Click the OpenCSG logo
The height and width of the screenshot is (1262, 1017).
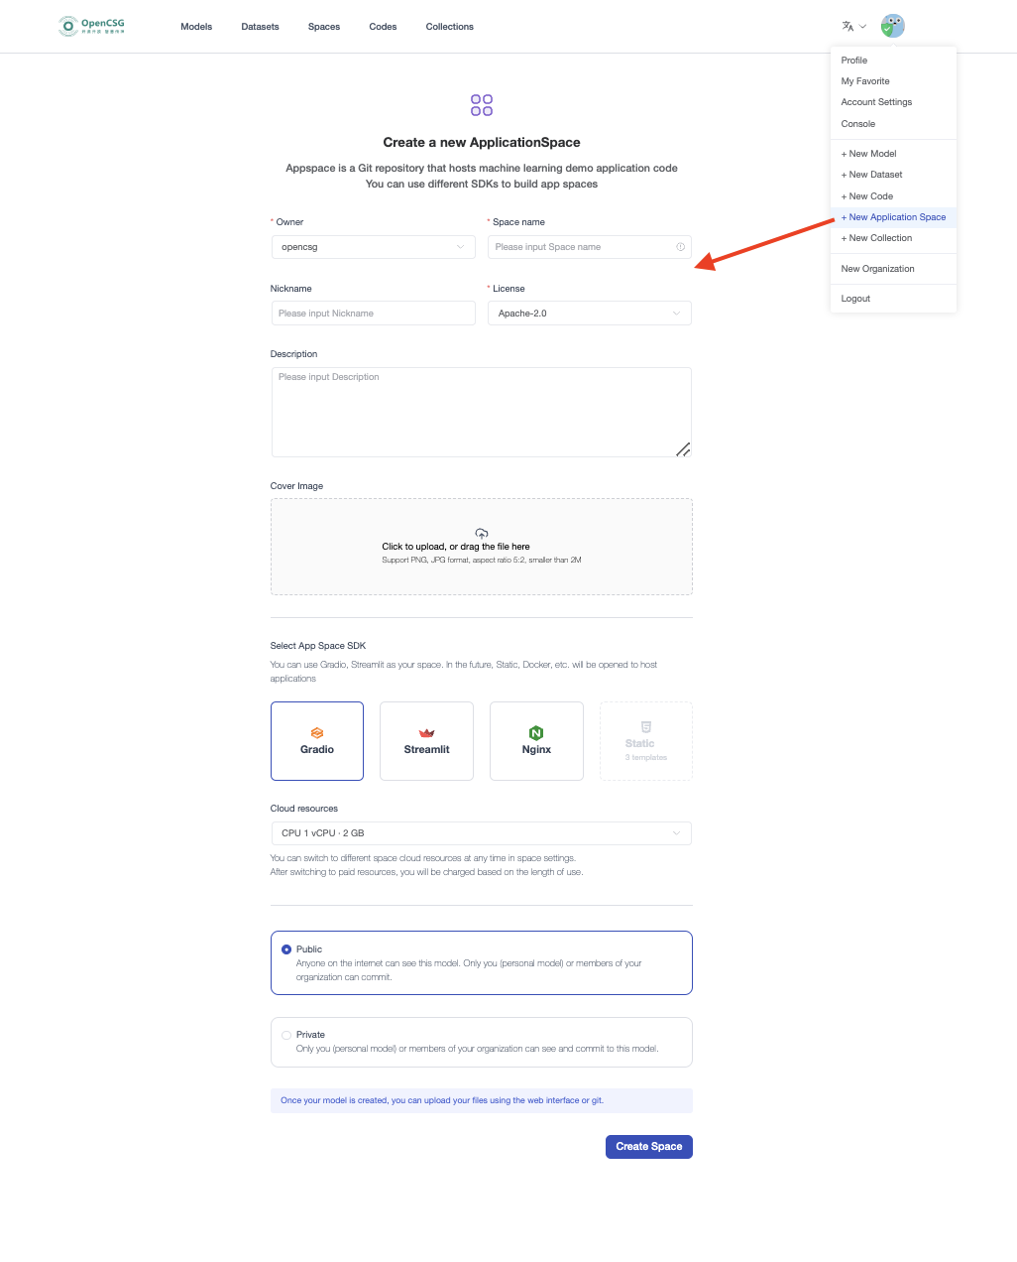[91, 26]
